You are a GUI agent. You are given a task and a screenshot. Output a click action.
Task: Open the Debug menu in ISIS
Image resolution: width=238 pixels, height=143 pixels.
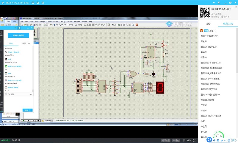click(62, 21)
